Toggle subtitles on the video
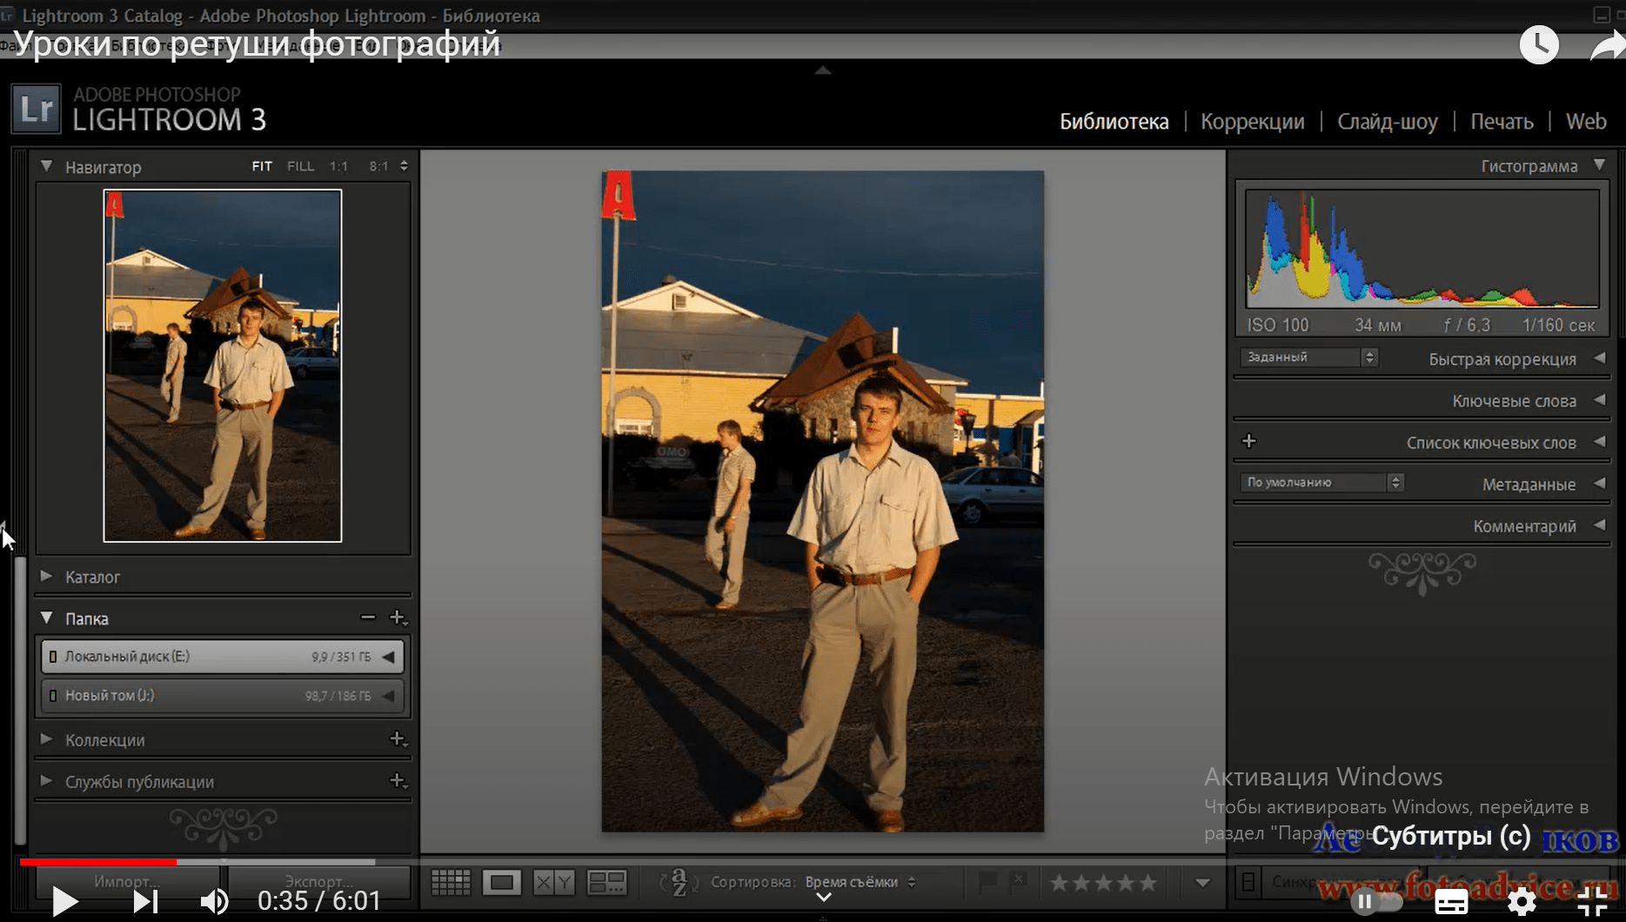1626x922 pixels. (x=1451, y=902)
